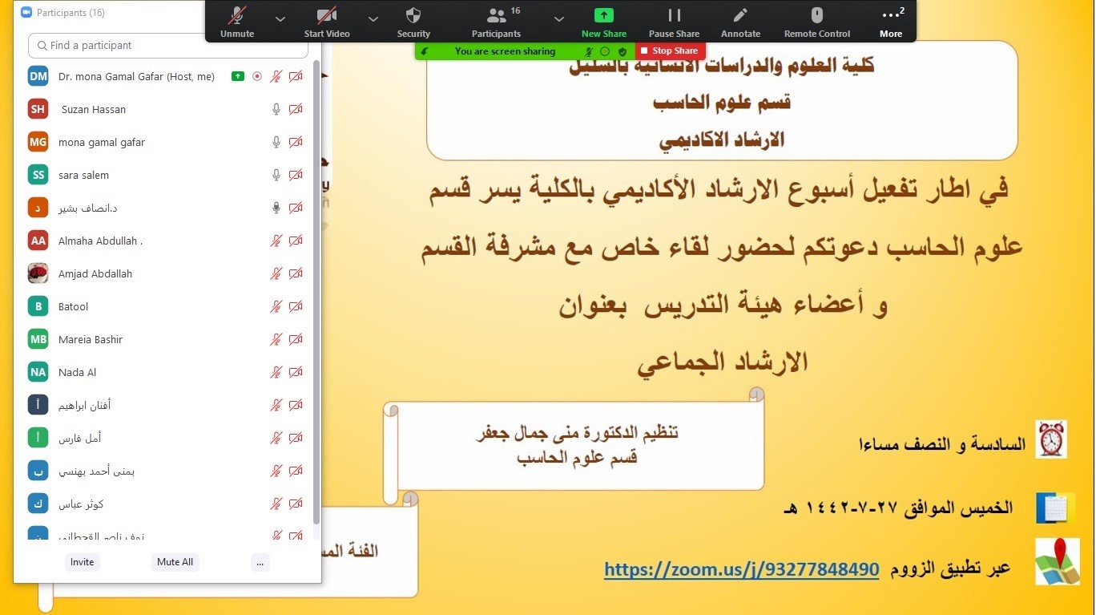Expand audio options arrow next to Unmute
Image resolution: width=1096 pixels, height=615 pixels.
(280, 18)
